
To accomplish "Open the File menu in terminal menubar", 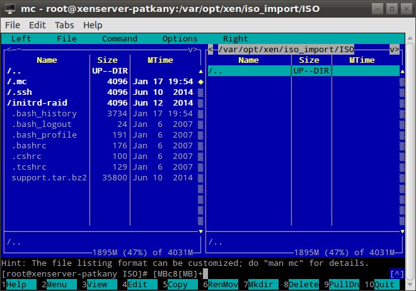I will click(13, 25).
